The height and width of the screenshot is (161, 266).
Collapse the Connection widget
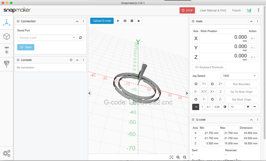pyautogui.click(x=77, y=21)
